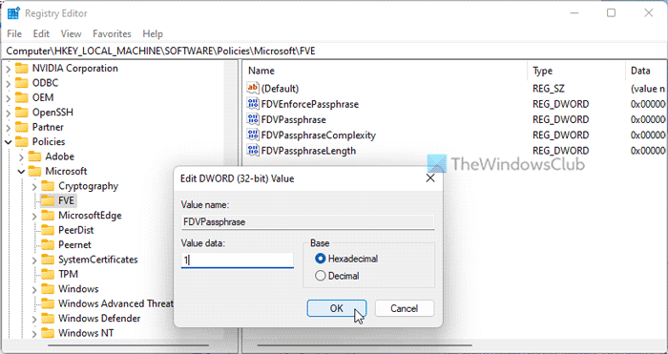Select the Decimal base option

coord(337,276)
